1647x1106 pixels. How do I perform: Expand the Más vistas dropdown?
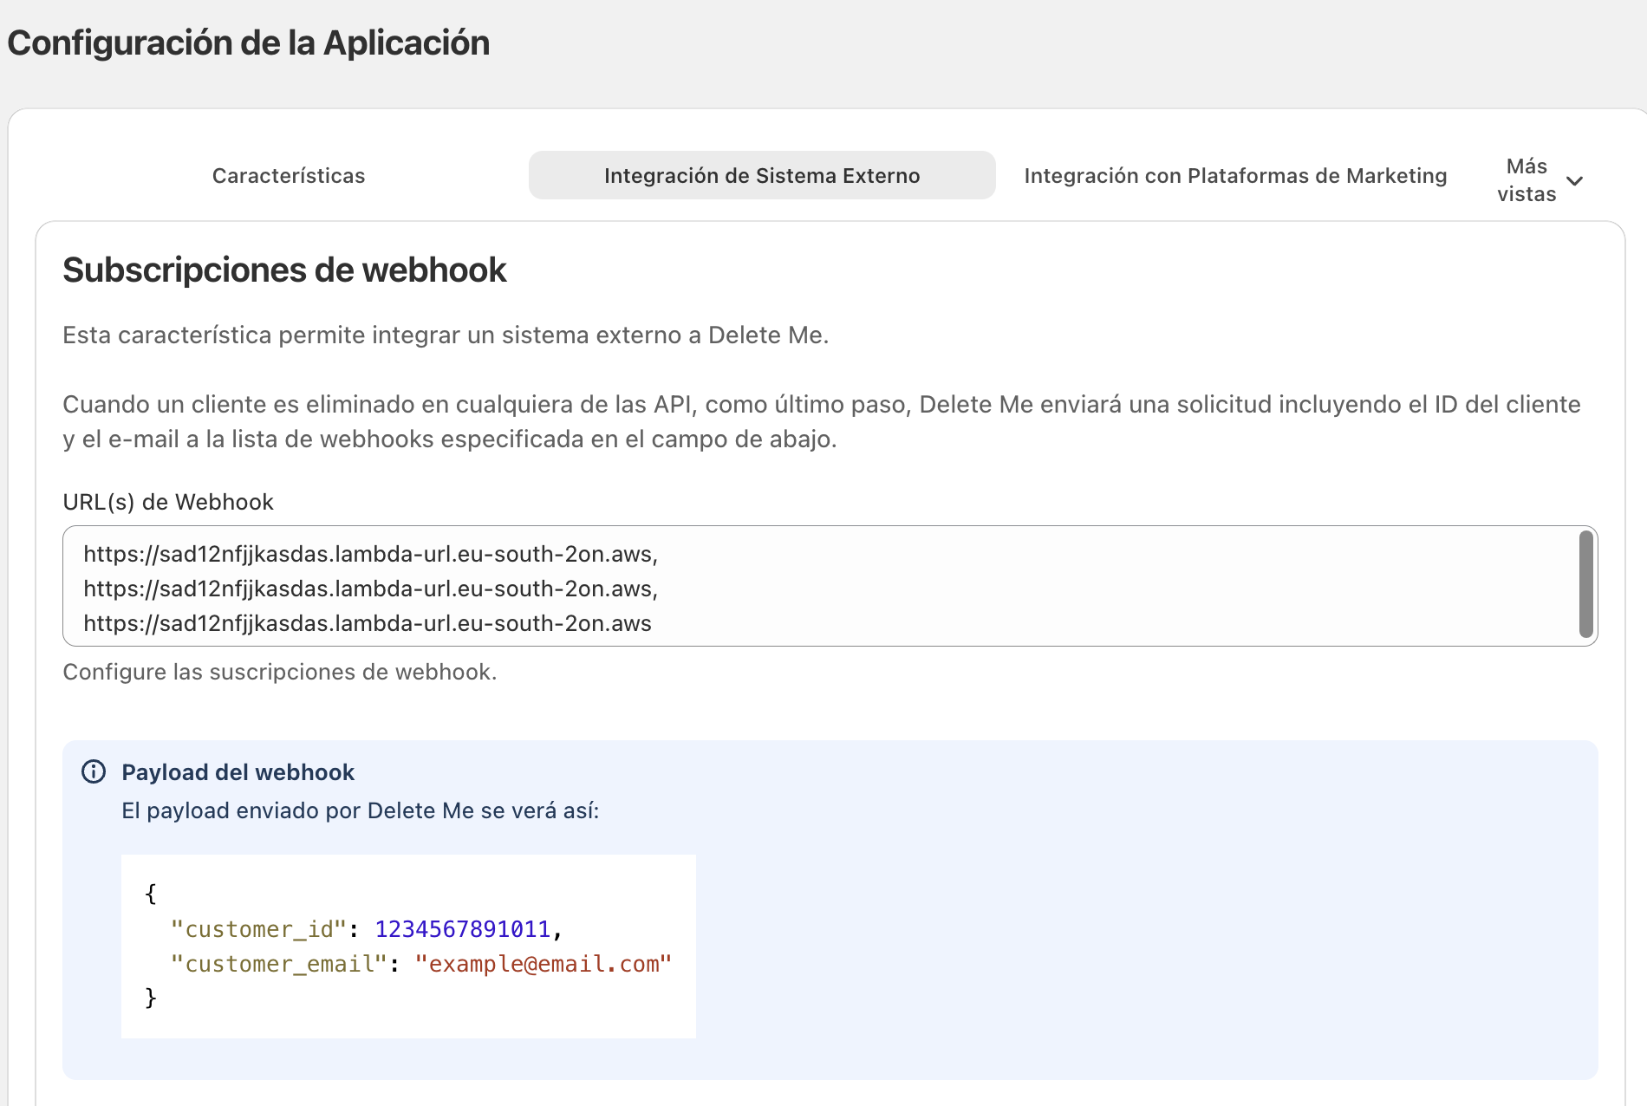coord(1540,180)
